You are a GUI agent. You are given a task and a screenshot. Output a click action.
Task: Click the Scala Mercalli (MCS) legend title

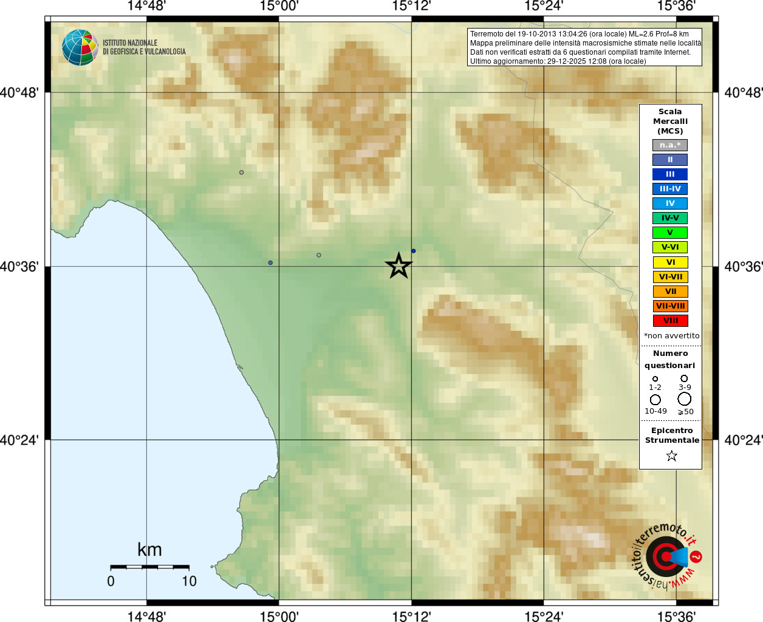click(x=670, y=121)
